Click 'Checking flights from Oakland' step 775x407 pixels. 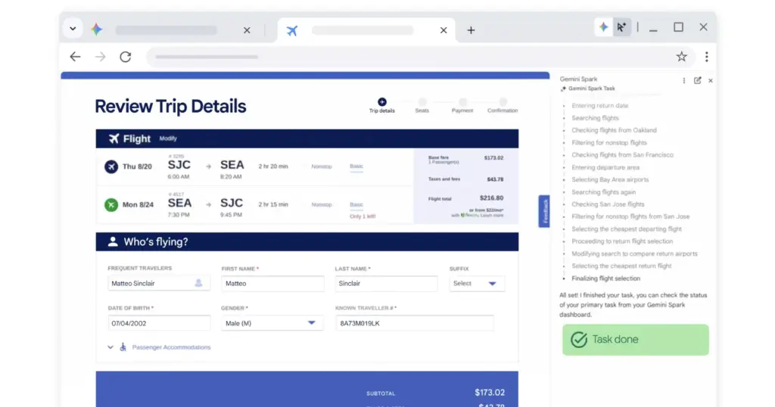click(614, 130)
